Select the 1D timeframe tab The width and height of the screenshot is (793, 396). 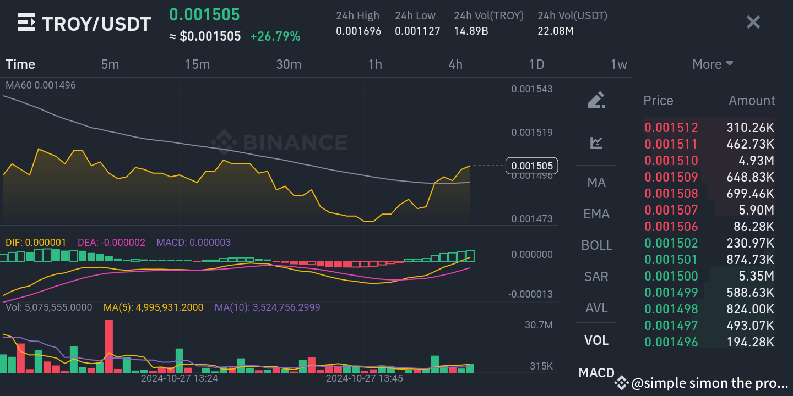pos(536,64)
